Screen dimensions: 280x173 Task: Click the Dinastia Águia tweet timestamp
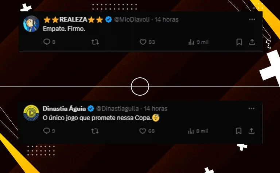156,108
